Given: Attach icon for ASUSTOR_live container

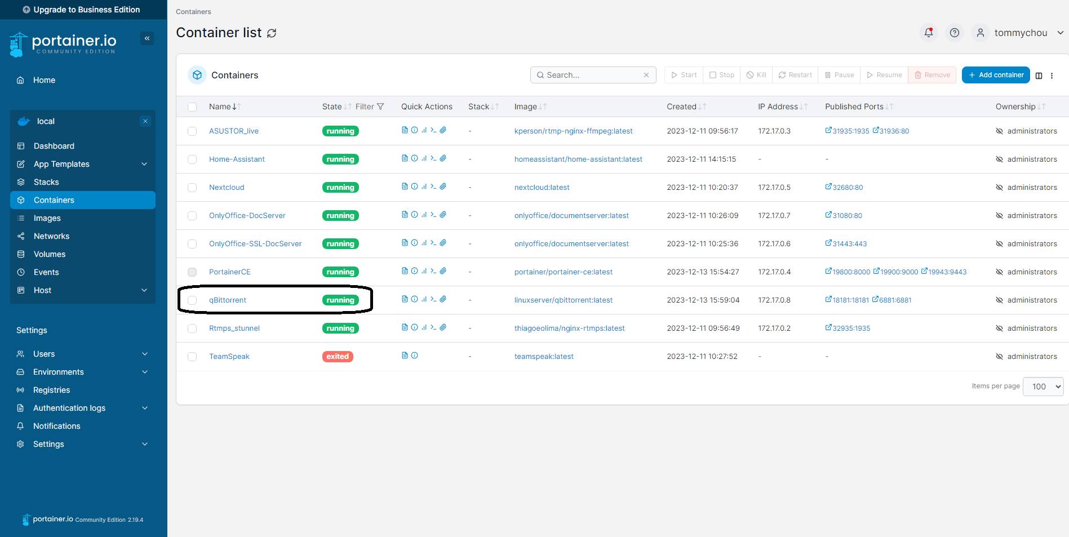Looking at the screenshot, I should pyautogui.click(x=443, y=130).
